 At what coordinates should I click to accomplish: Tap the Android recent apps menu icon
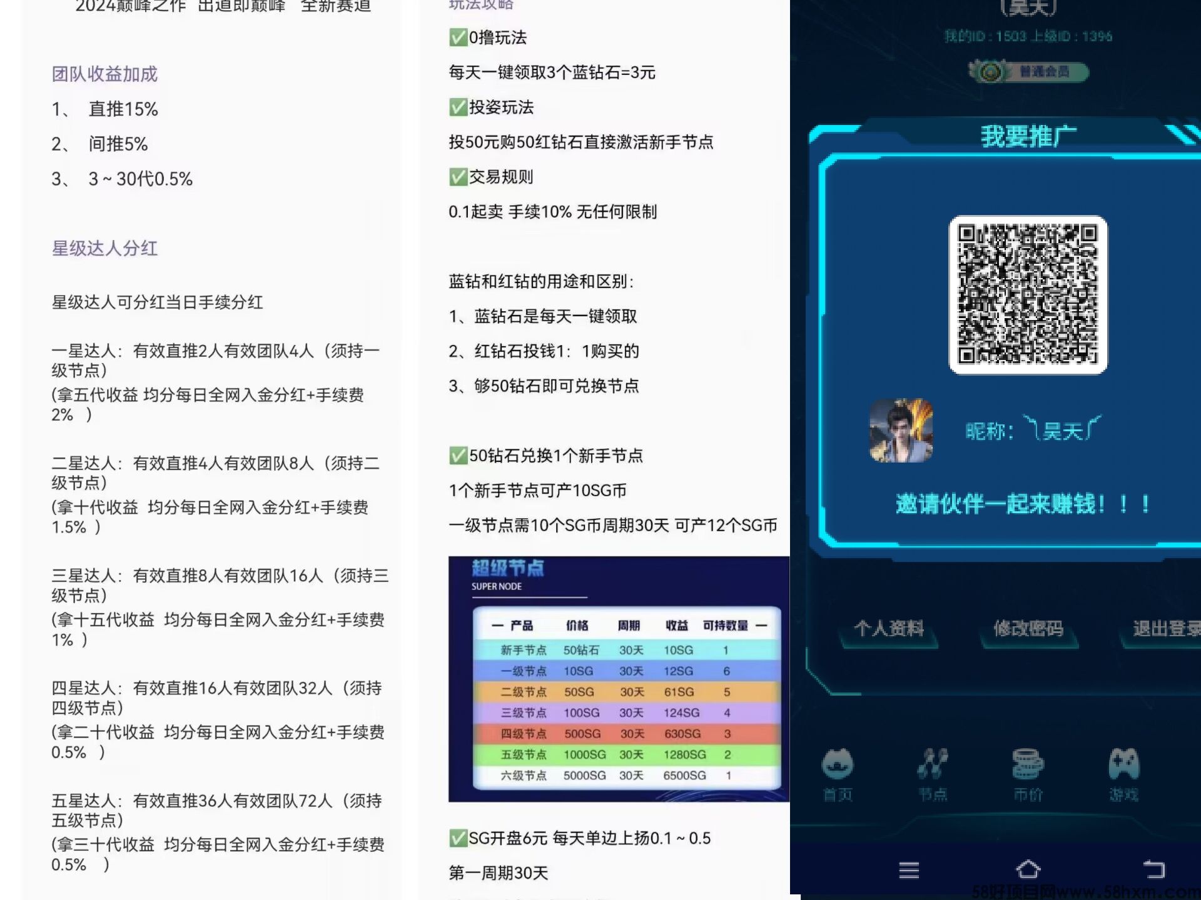pyautogui.click(x=909, y=869)
